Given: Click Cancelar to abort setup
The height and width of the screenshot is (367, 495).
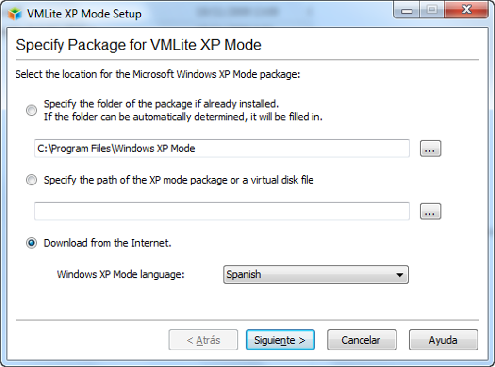Looking at the screenshot, I should pos(361,340).
